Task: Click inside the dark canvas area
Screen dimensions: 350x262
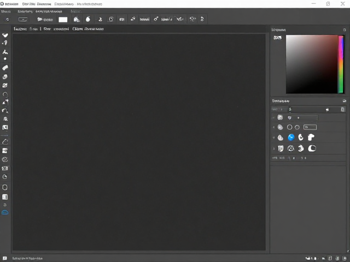Action: [139, 142]
